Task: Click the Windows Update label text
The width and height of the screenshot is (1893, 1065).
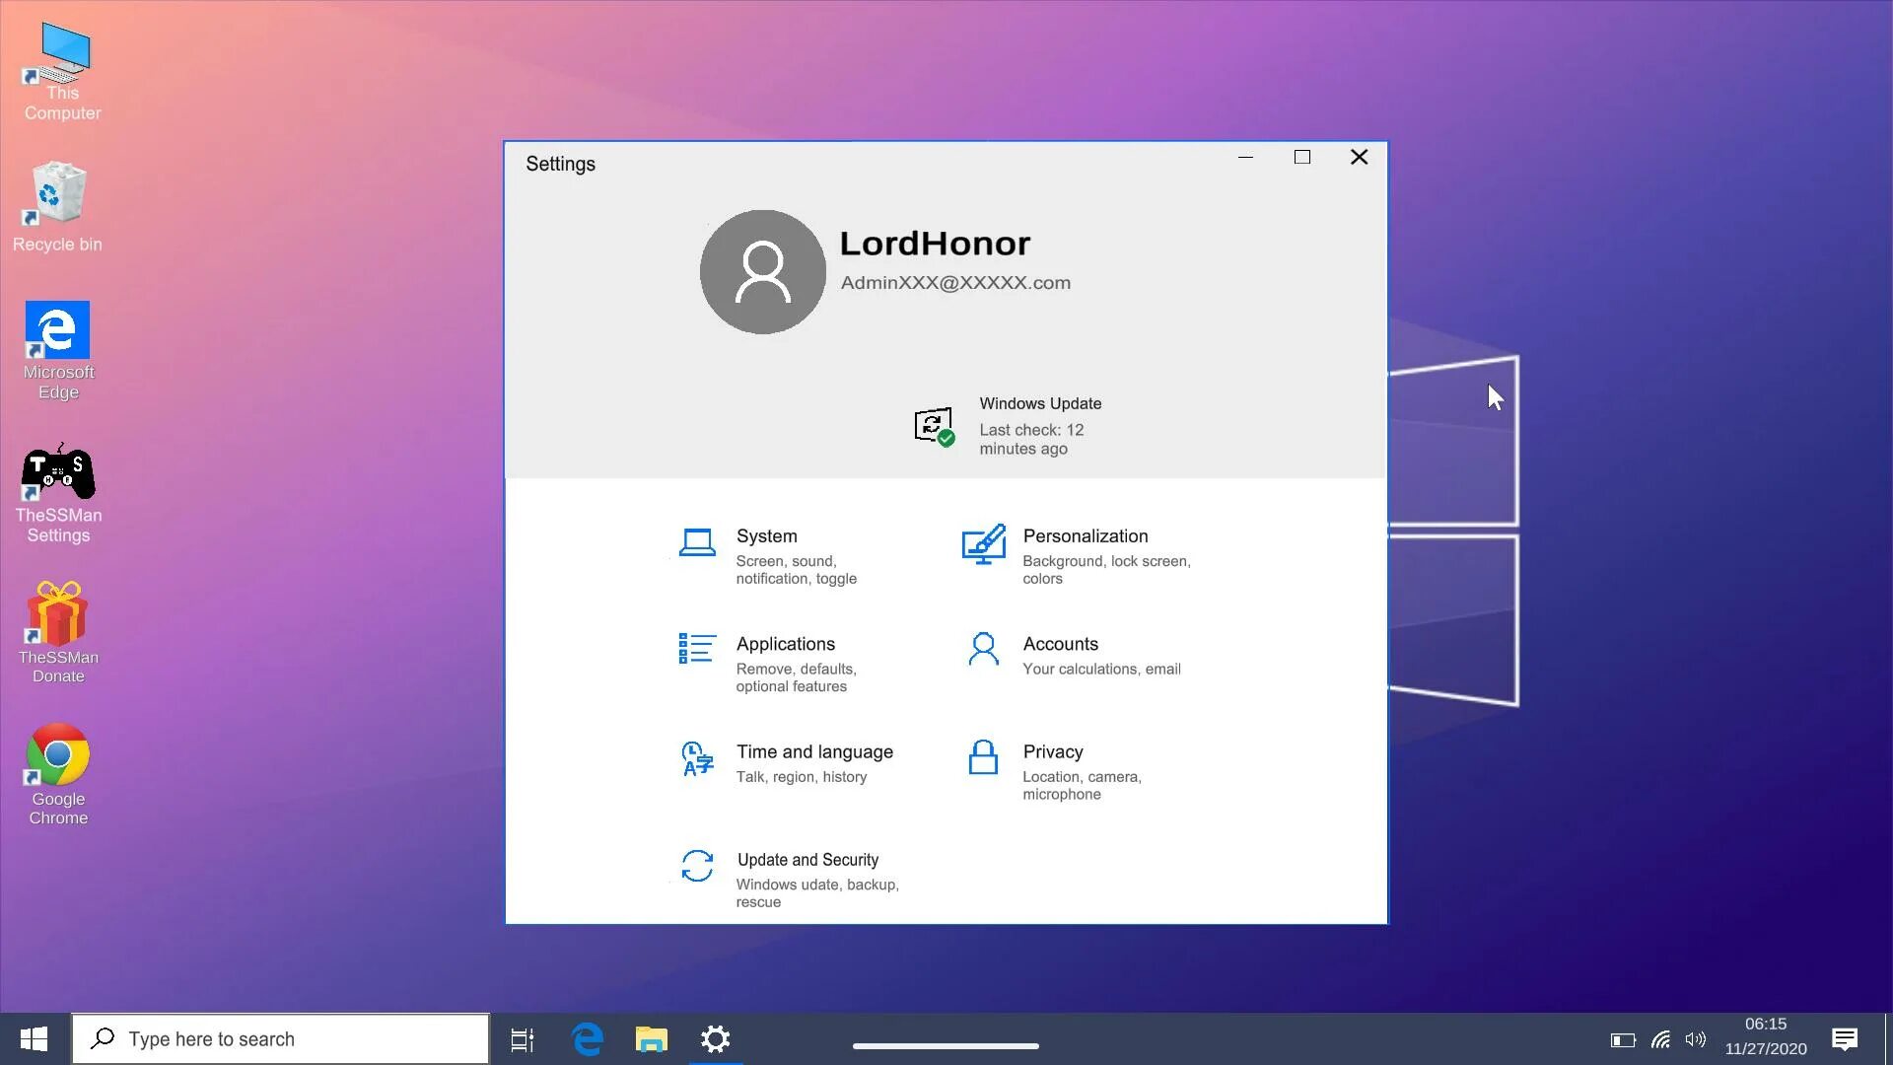Action: pos(1040,403)
